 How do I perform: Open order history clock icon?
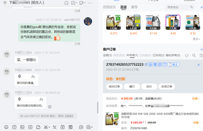(x=201, y=55)
